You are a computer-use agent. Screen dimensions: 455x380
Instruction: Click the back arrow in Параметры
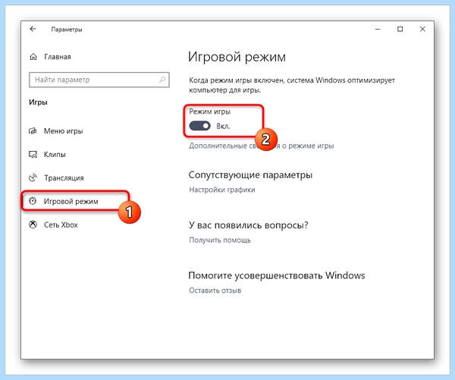tap(33, 29)
